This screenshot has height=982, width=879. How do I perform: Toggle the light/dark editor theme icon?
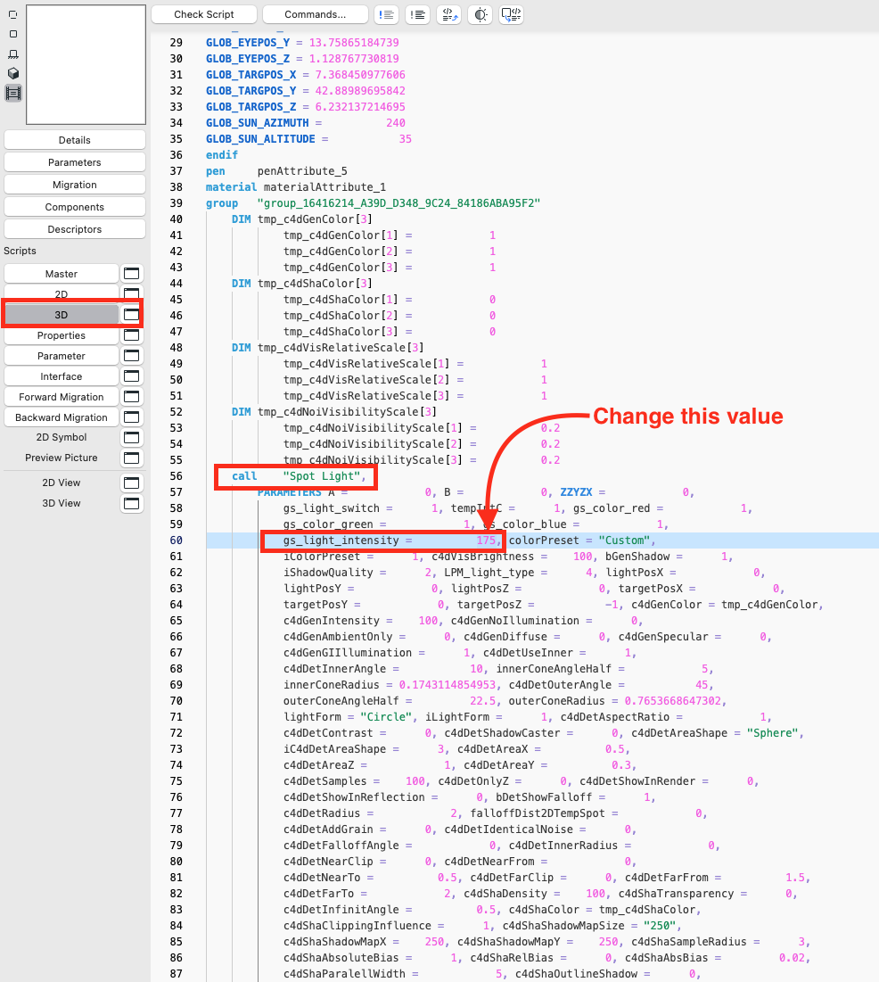tap(481, 14)
